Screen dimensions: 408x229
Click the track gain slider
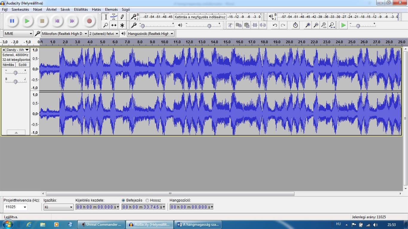click(16, 73)
